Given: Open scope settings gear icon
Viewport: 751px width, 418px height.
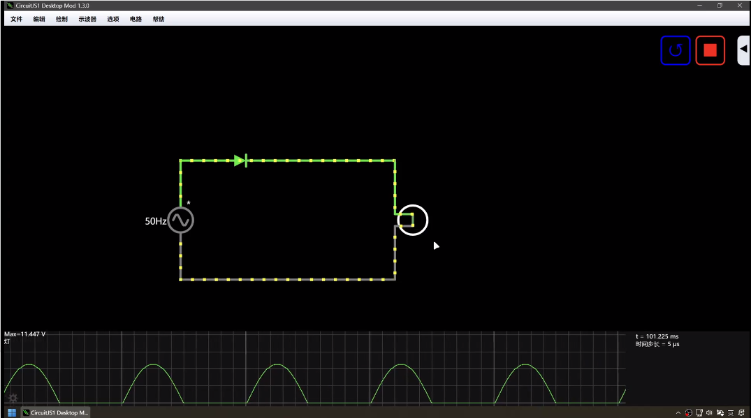Looking at the screenshot, I should coord(13,398).
